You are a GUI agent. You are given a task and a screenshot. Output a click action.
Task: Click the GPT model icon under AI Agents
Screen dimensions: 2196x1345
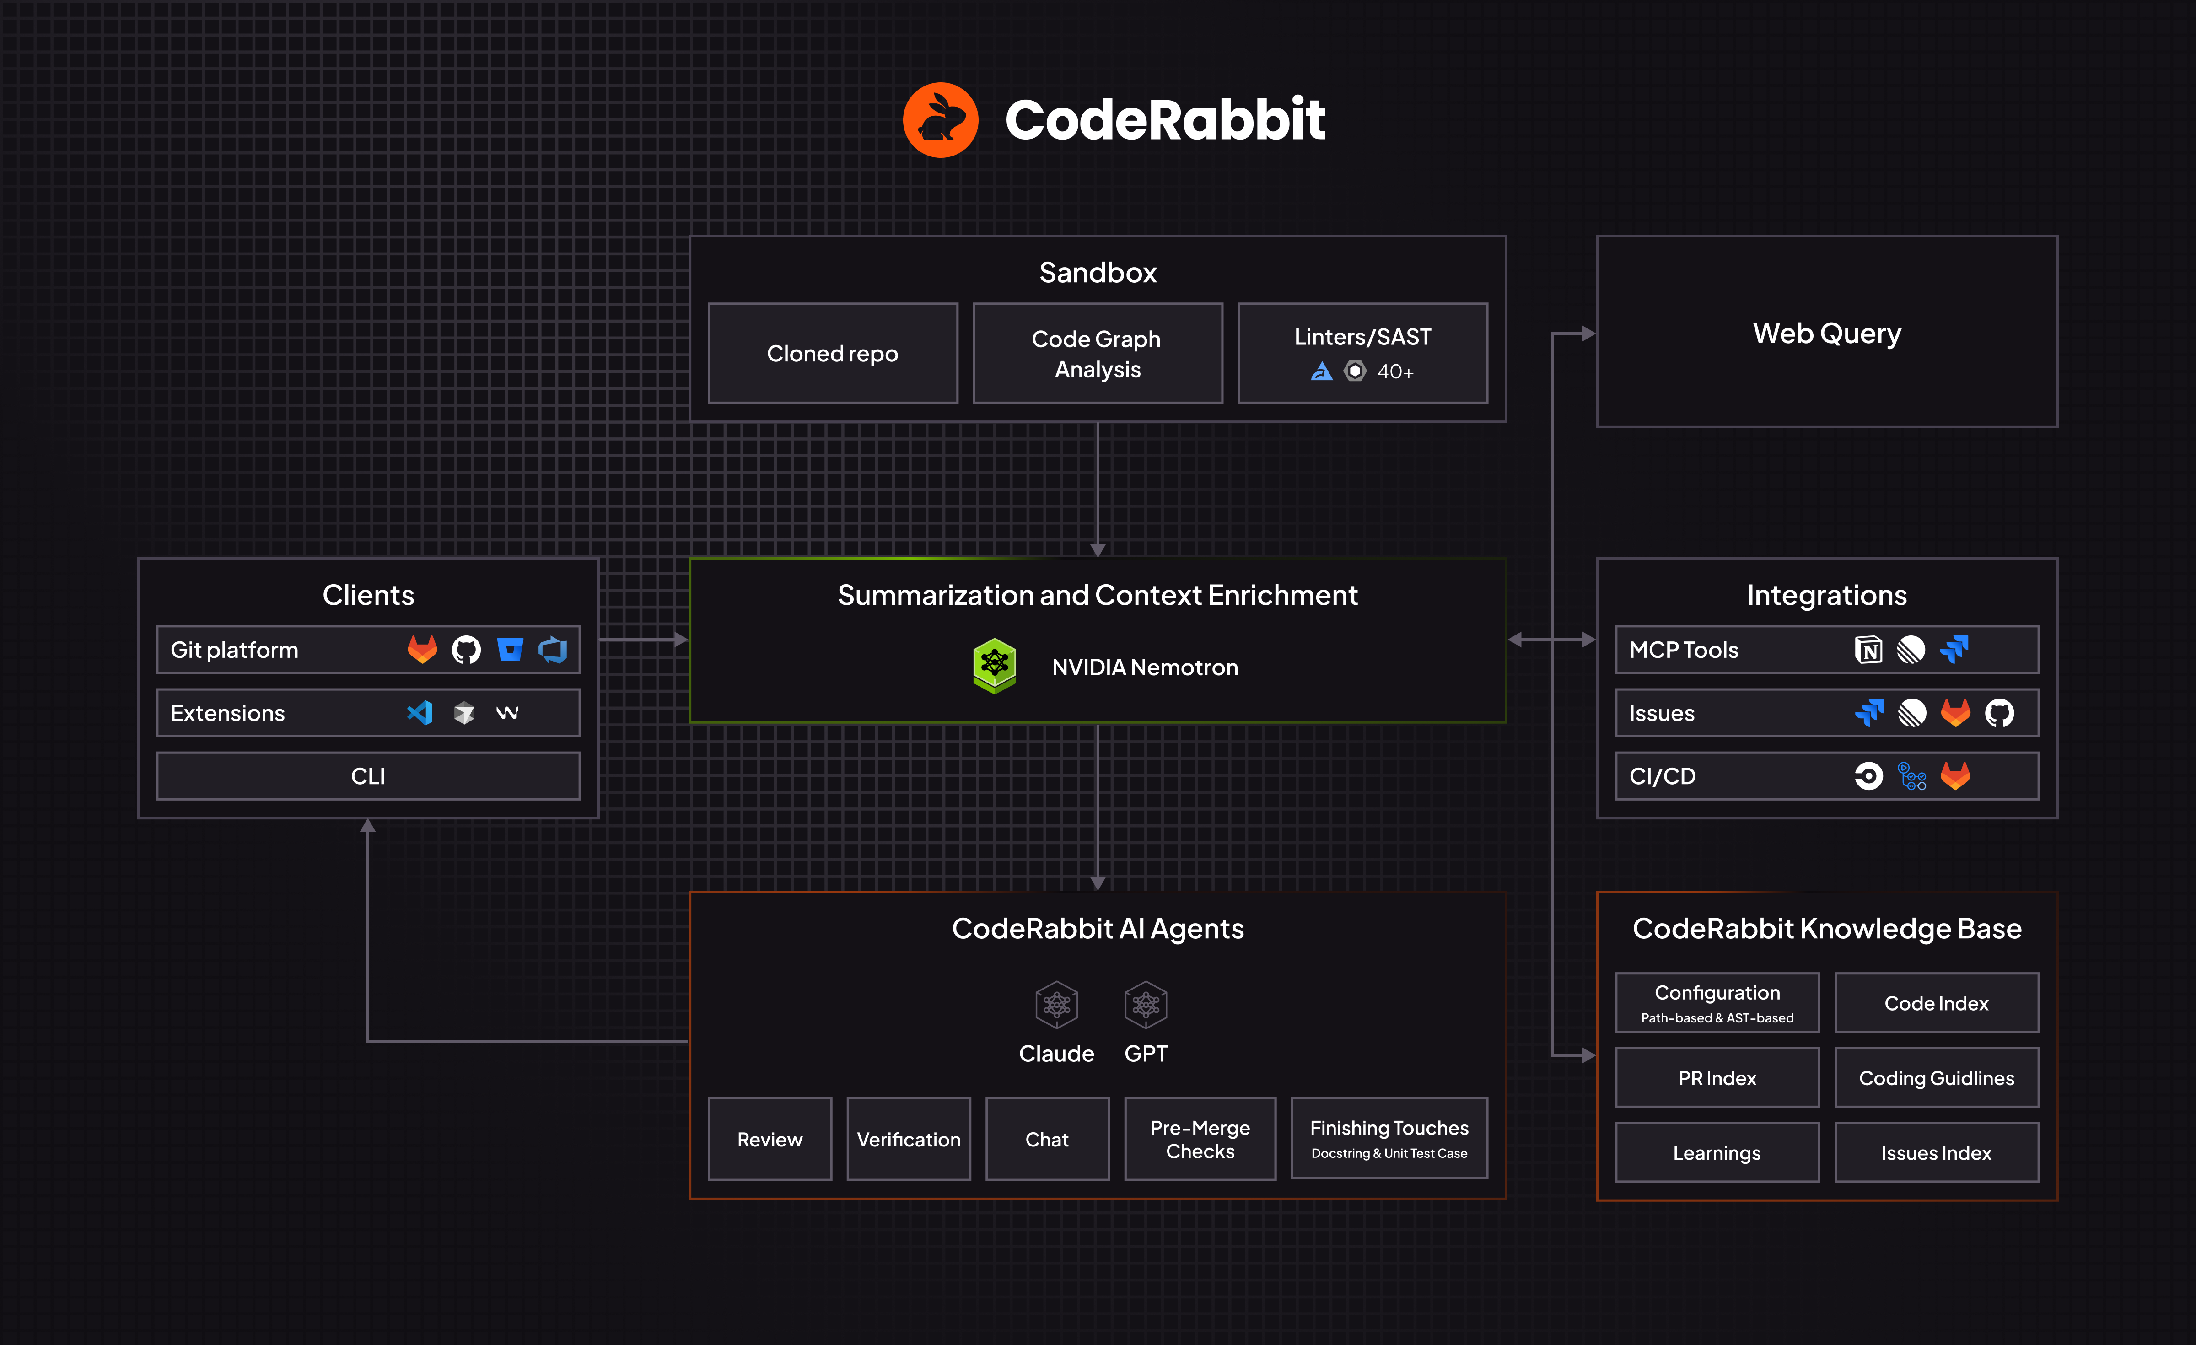point(1145,1006)
